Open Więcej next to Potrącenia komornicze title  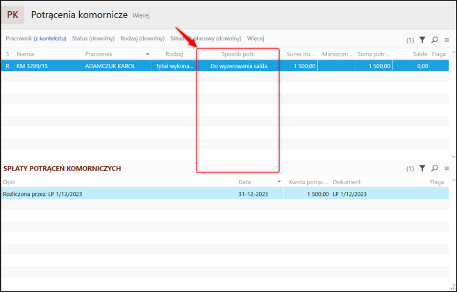coord(141,15)
